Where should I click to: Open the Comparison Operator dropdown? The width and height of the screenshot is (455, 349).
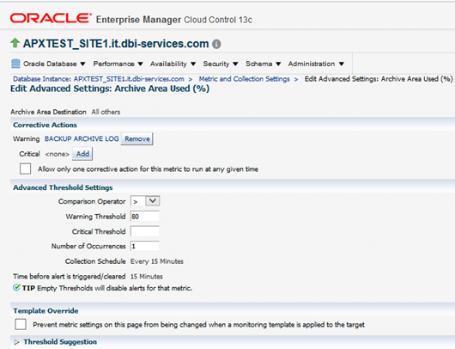[145, 201]
